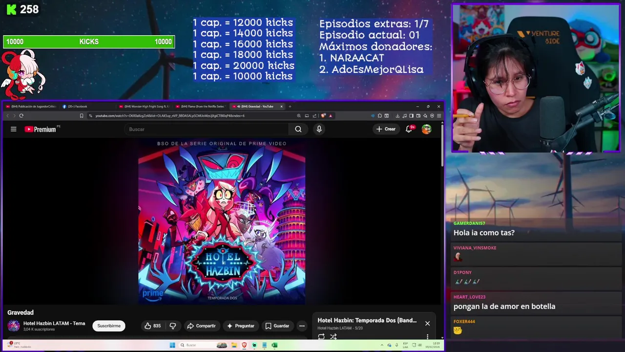Bookmark this page in the browser

click(82, 116)
